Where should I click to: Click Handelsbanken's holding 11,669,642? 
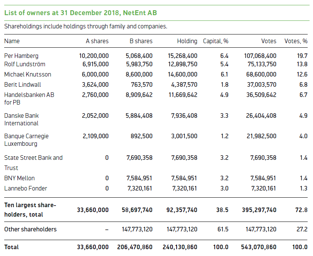[x=183, y=95]
